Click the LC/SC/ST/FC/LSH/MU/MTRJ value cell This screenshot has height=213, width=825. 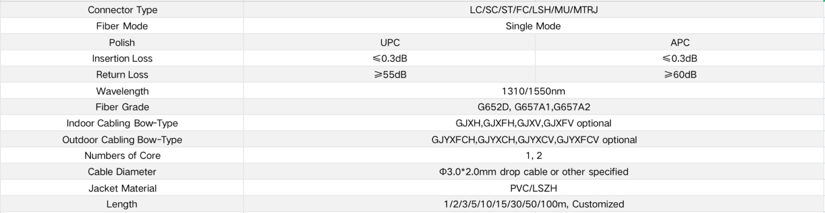click(x=534, y=10)
